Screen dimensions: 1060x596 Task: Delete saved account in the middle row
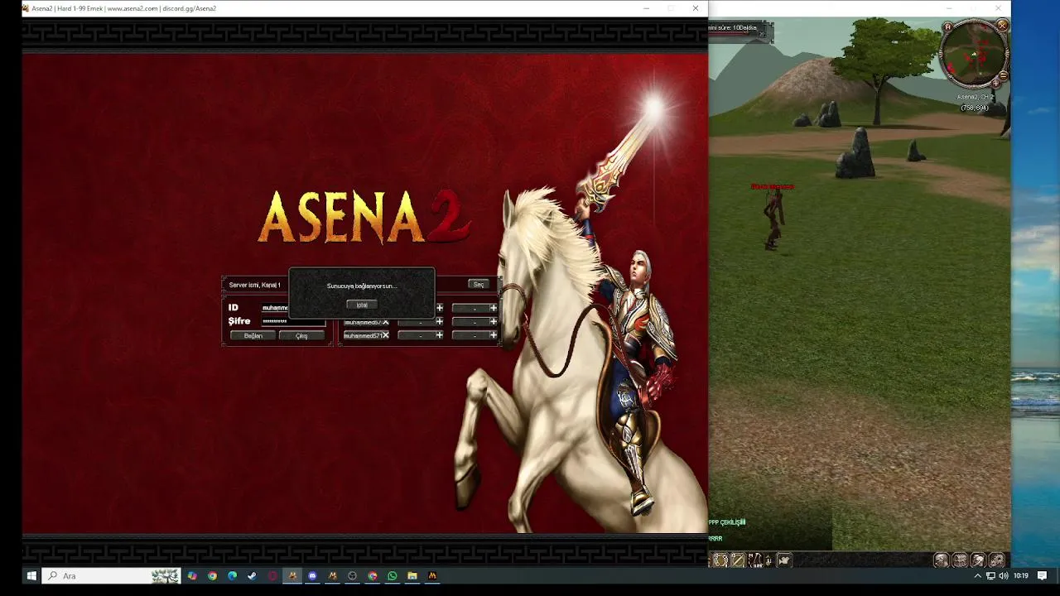386,321
